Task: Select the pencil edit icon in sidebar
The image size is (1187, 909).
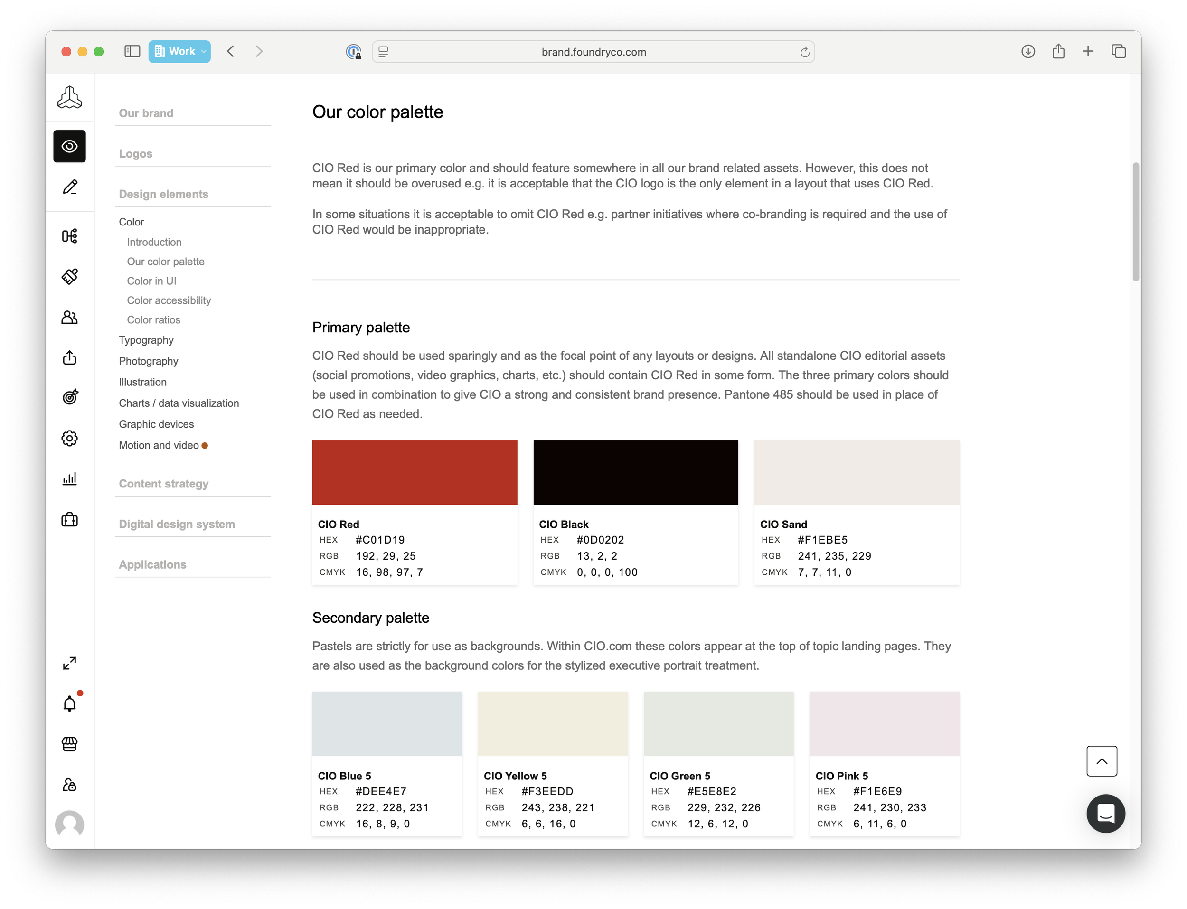Action: tap(69, 187)
